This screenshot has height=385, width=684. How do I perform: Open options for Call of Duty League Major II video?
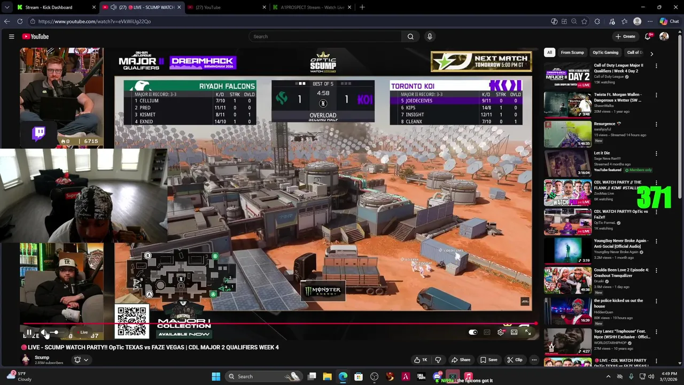(x=656, y=66)
